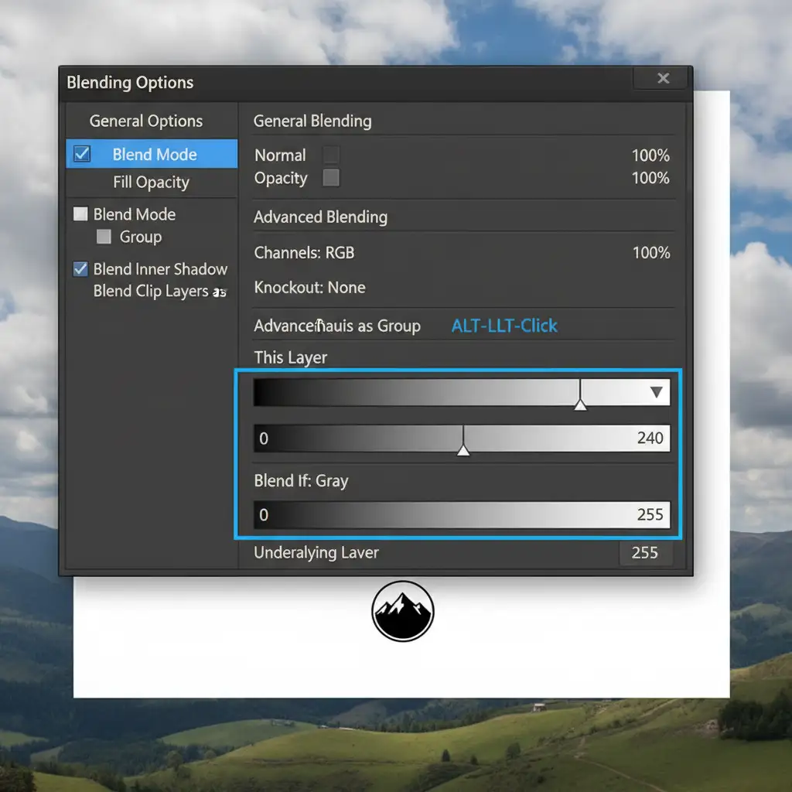792x792 pixels.
Task: Open the Knockout: None dropdown
Action: pos(309,288)
